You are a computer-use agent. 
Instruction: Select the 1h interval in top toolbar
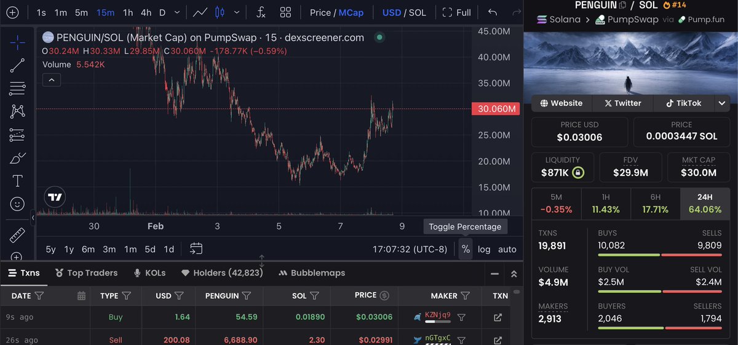coord(127,12)
